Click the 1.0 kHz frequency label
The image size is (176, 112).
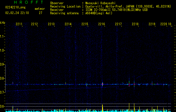2,50
